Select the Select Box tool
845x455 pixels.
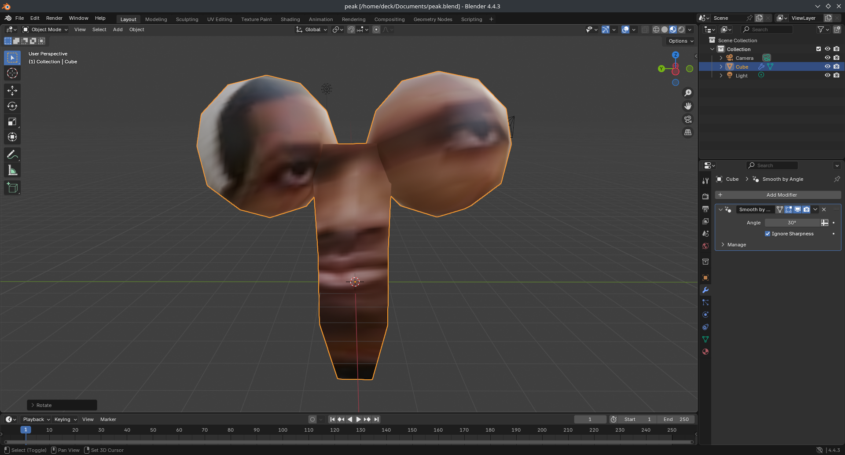(x=12, y=58)
